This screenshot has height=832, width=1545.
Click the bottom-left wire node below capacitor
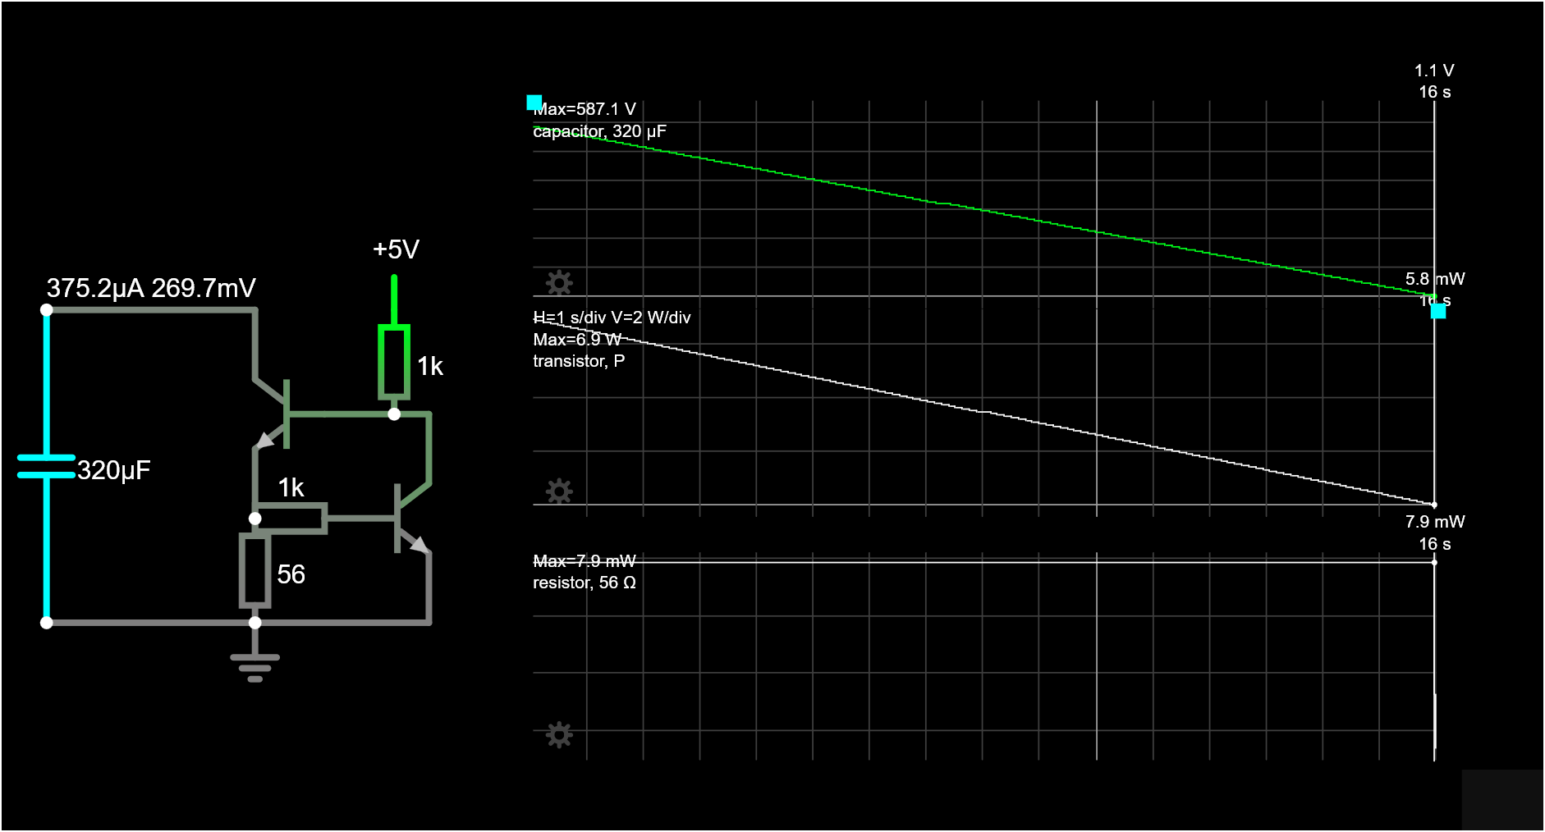[x=47, y=623]
